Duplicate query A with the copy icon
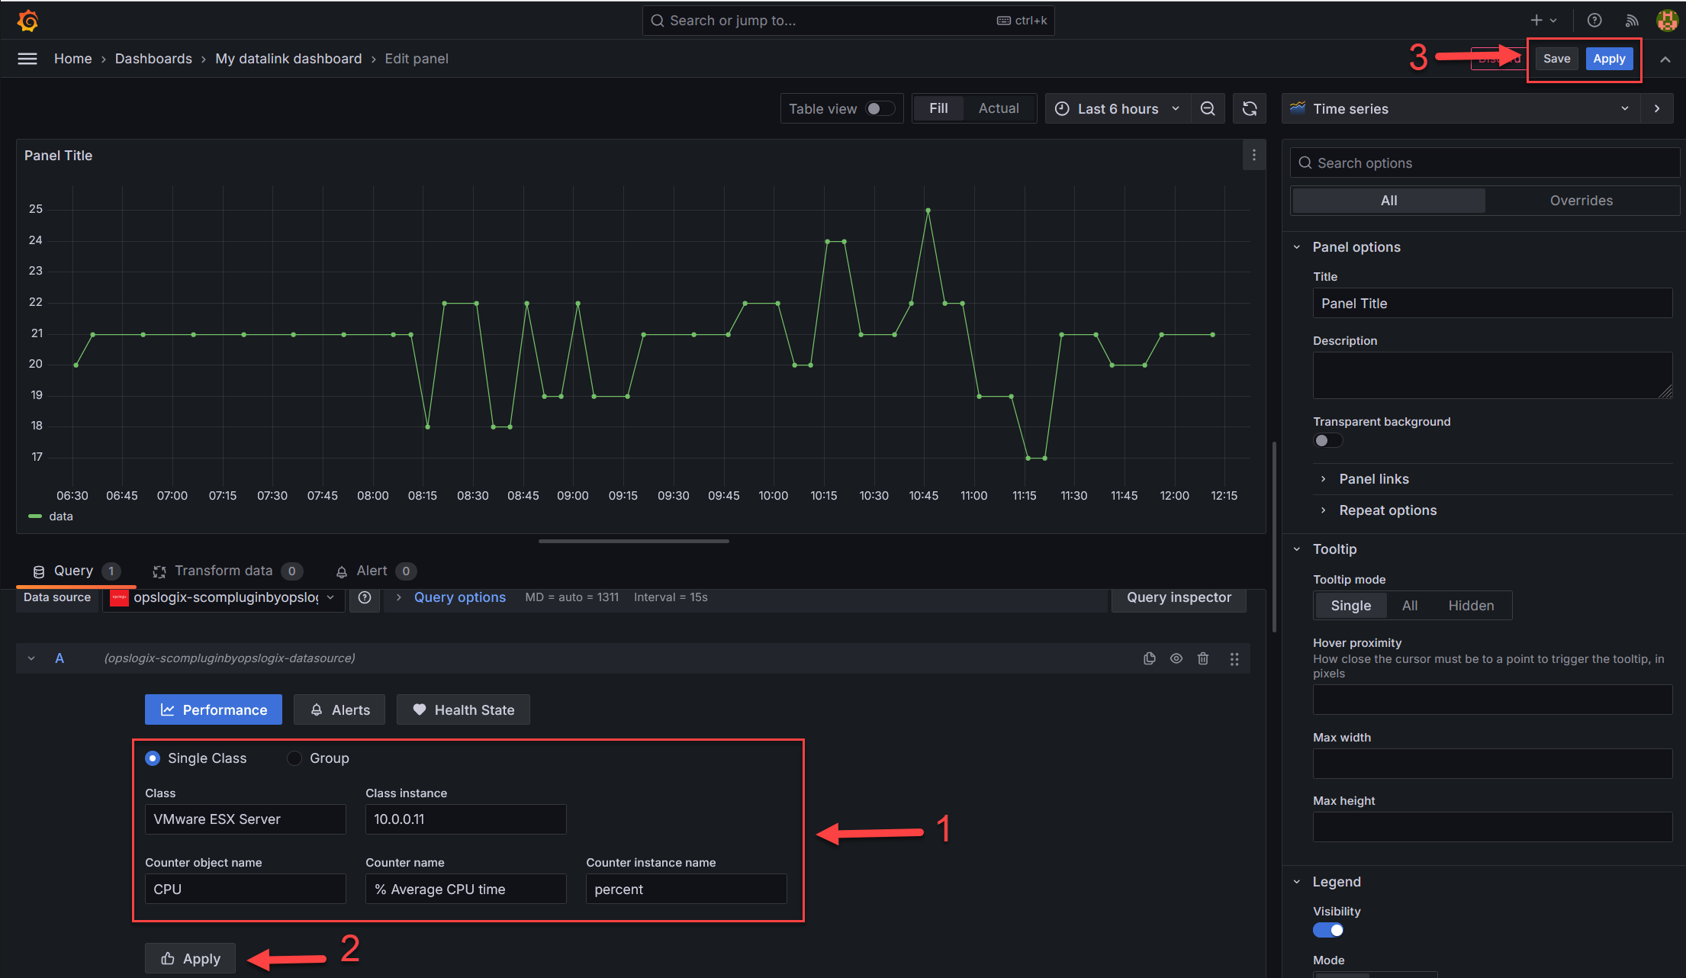The width and height of the screenshot is (1686, 978). coord(1150,658)
